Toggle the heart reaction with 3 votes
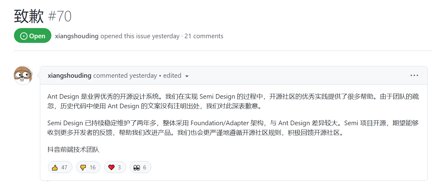The height and width of the screenshot is (182, 432). click(115, 167)
